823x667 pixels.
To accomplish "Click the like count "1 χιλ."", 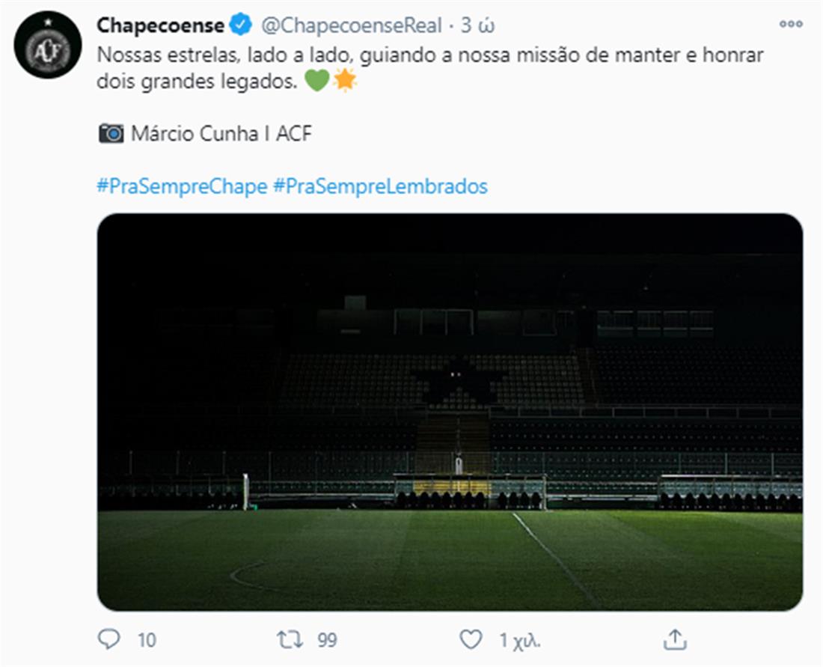I will [520, 640].
